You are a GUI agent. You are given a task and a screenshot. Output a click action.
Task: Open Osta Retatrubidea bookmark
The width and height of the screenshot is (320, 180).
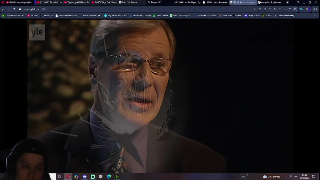point(285,15)
